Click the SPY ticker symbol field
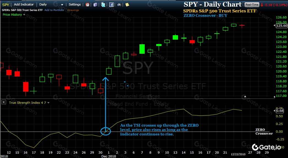288x158 pixels. pyautogui.click(x=6, y=5)
